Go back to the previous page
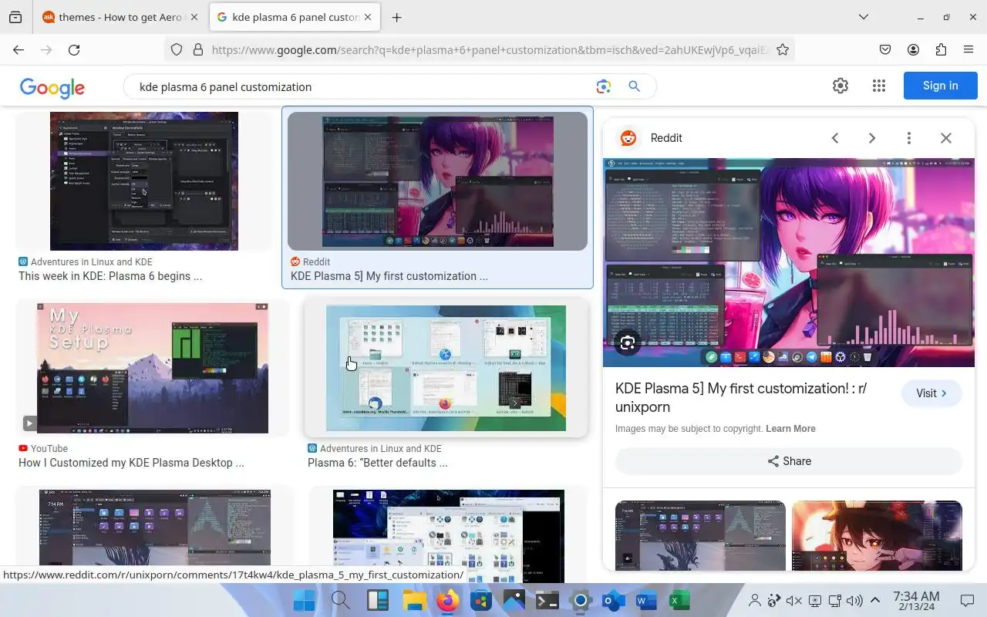Viewport: 987px width, 617px height. (x=19, y=50)
